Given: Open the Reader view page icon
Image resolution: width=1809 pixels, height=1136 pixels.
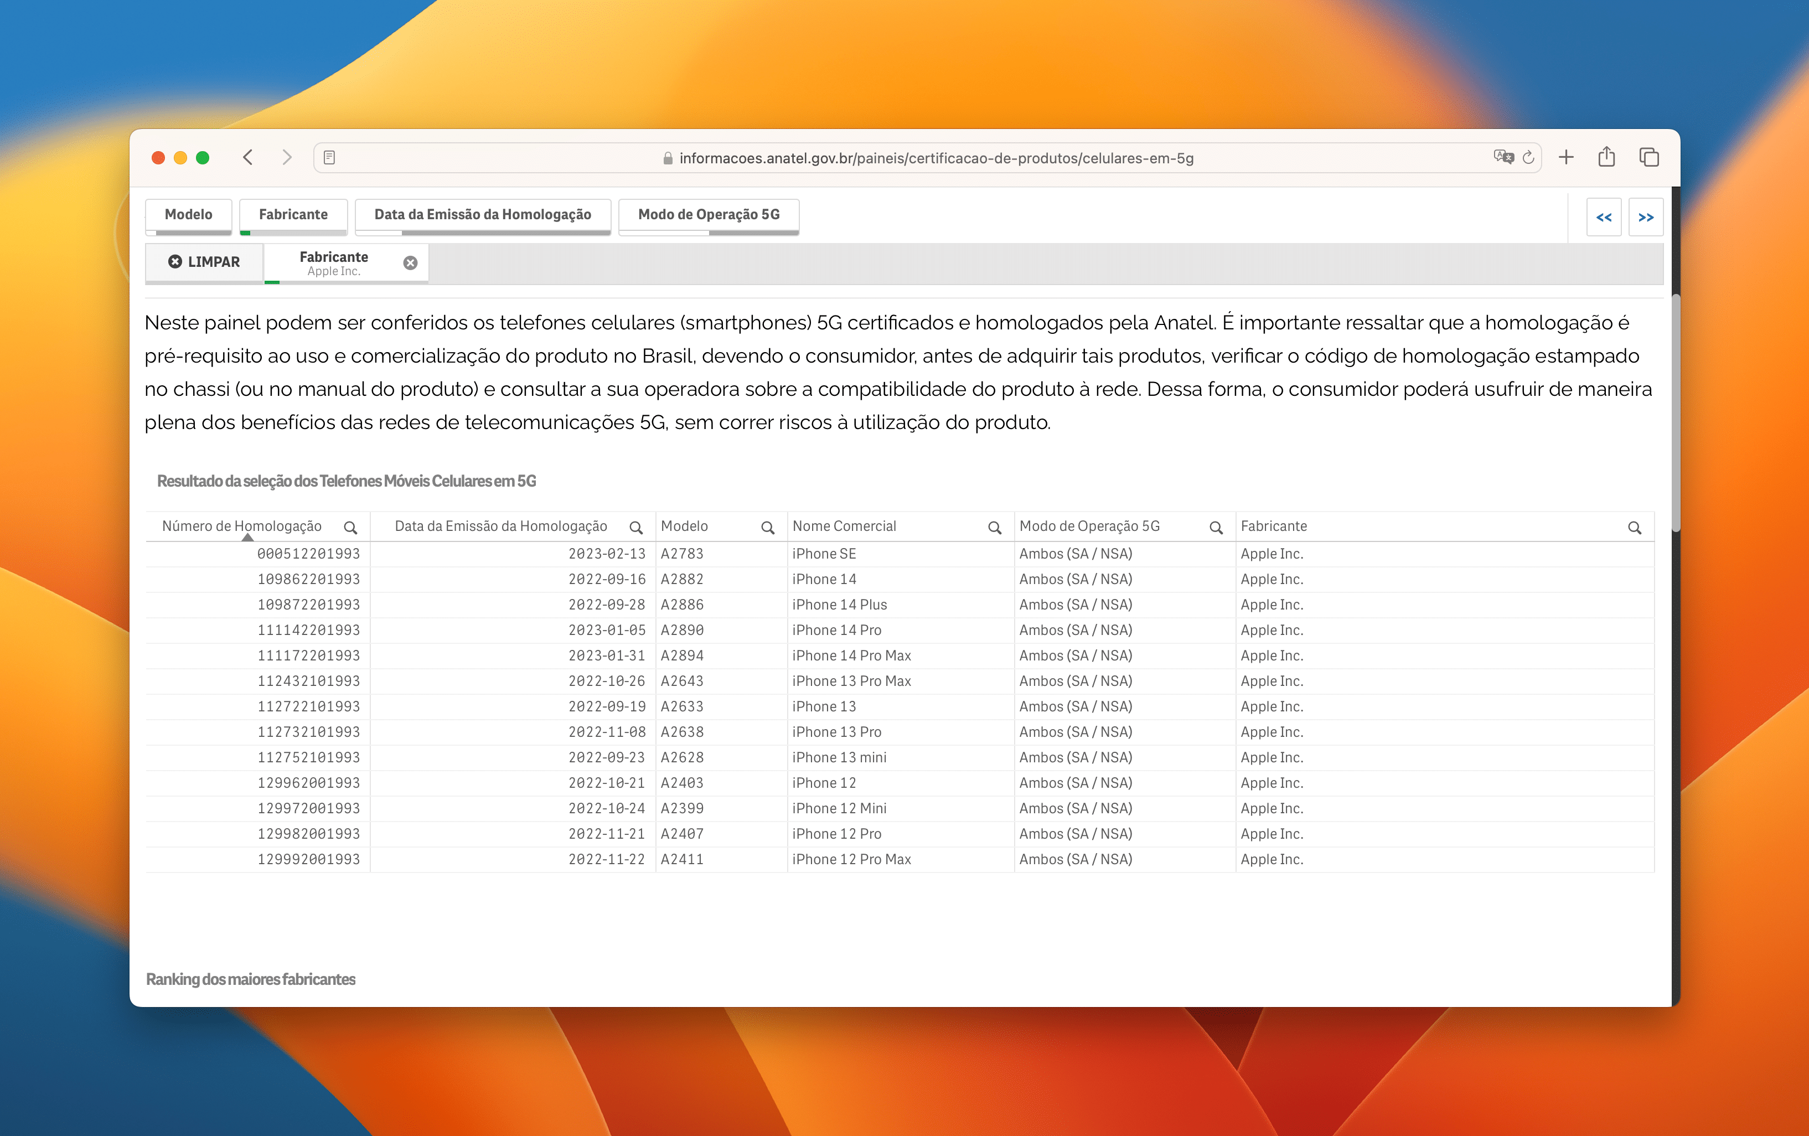Looking at the screenshot, I should tap(329, 158).
